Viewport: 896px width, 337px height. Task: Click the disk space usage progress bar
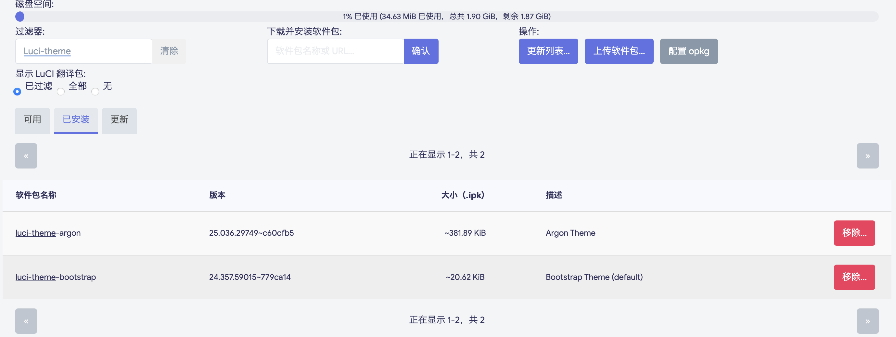point(447,16)
